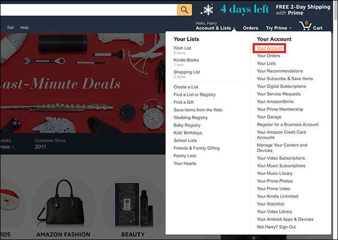Click the orange search magnifier button

point(184,10)
